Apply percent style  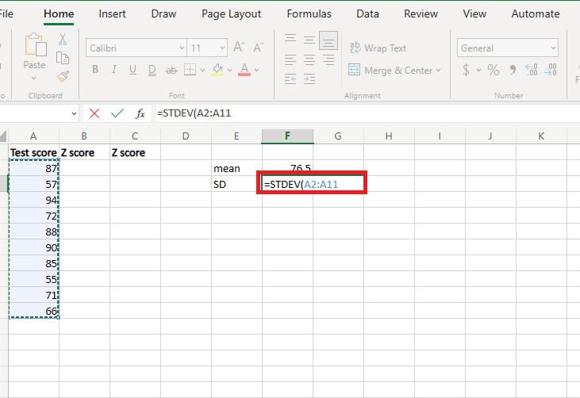[x=493, y=70]
